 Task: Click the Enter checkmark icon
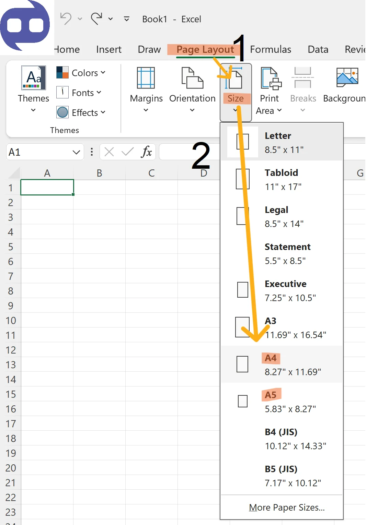pyautogui.click(x=128, y=152)
